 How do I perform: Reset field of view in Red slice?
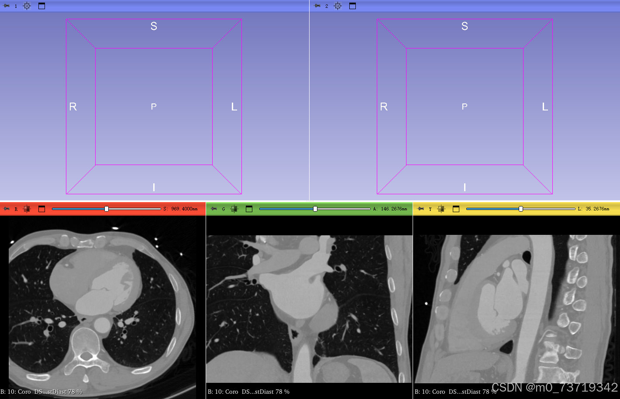tap(27, 209)
